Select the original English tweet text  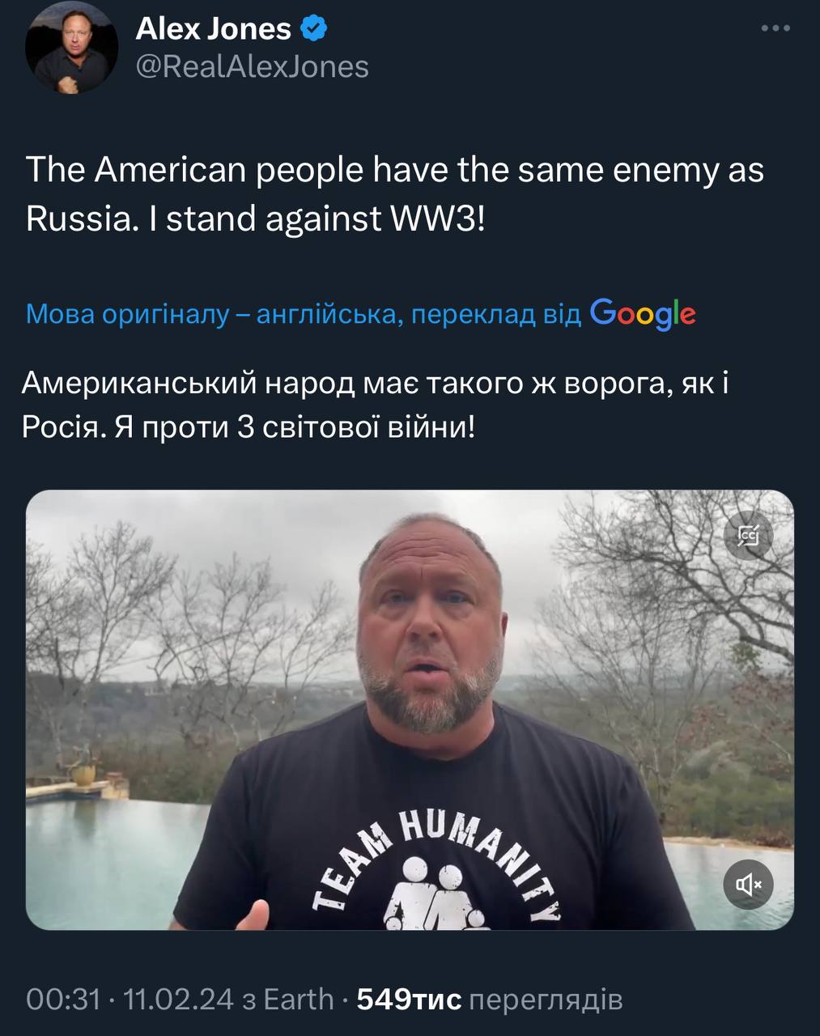point(395,194)
